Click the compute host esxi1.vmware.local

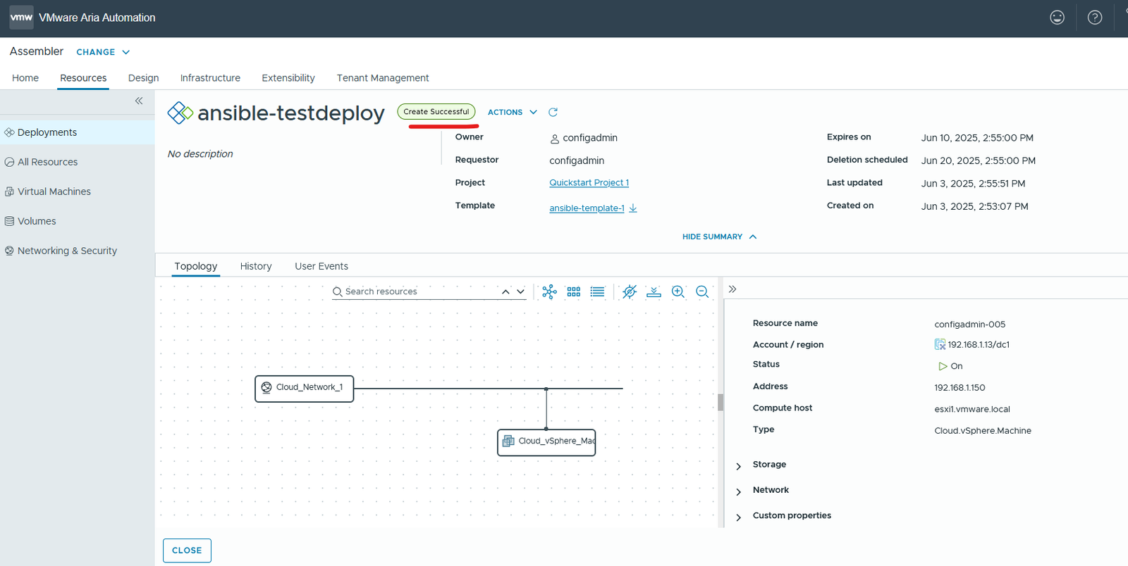972,409
